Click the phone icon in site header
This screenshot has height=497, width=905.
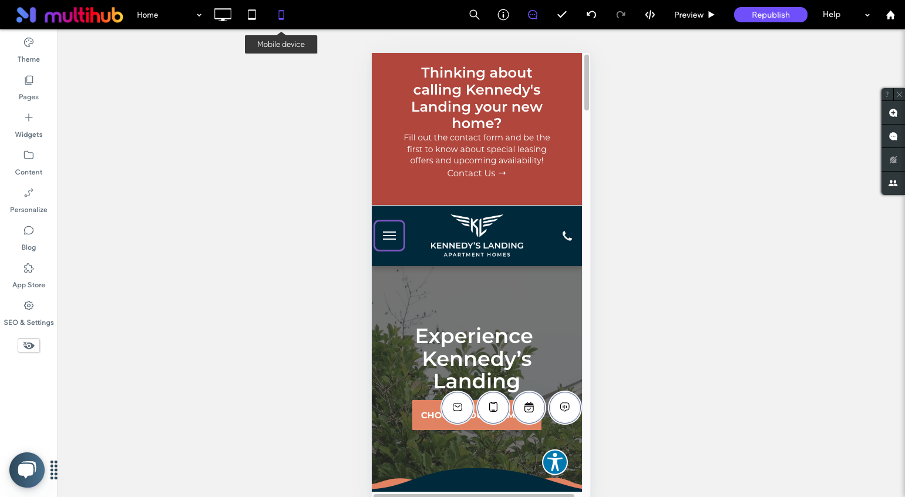pos(567,236)
